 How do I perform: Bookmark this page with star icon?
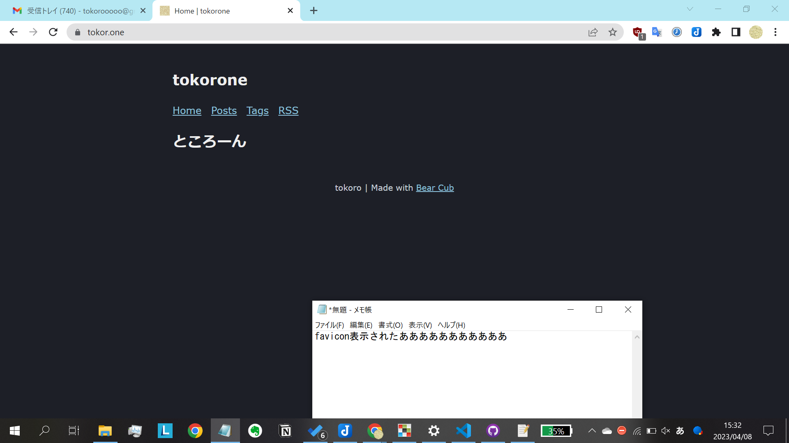click(x=613, y=32)
